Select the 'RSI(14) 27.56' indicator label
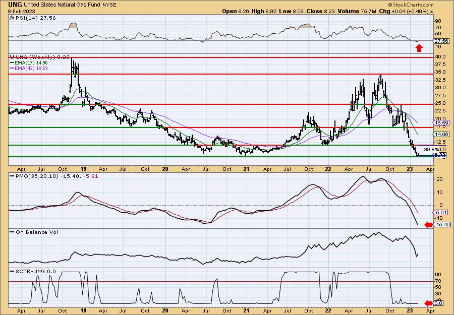 coord(35,18)
